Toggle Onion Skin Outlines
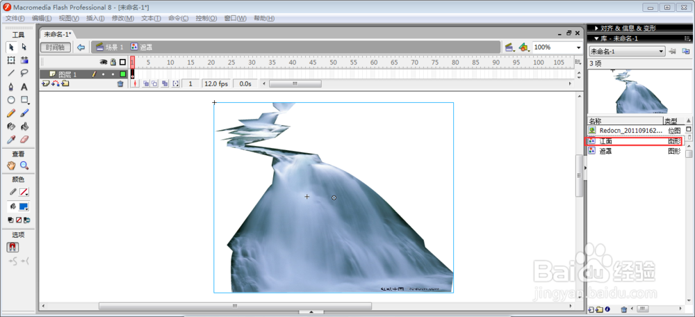The height and width of the screenshot is (317, 695). point(154,83)
